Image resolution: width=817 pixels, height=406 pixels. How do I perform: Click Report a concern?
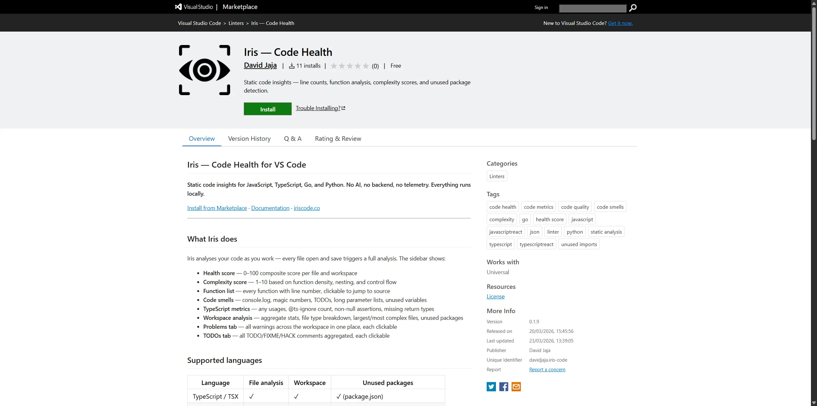click(547, 369)
